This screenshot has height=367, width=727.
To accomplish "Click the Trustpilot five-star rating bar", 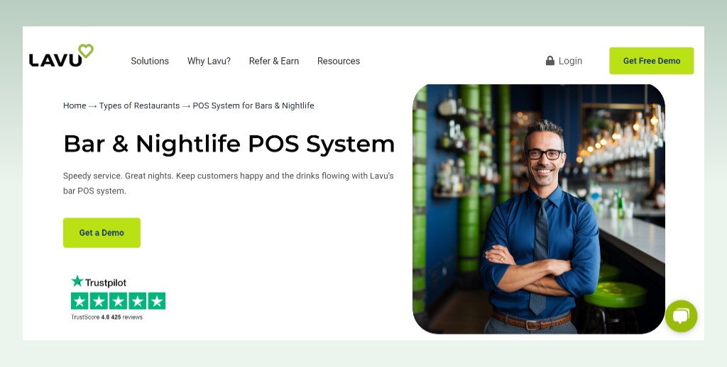I will point(119,301).
